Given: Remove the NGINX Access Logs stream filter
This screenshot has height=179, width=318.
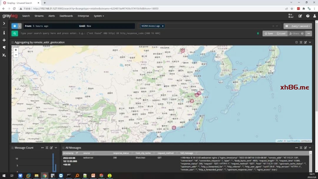Looking at the screenshot, I should (x=163, y=26).
